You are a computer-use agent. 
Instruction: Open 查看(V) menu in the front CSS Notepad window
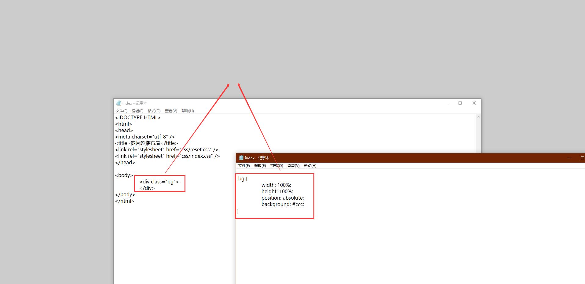point(294,166)
